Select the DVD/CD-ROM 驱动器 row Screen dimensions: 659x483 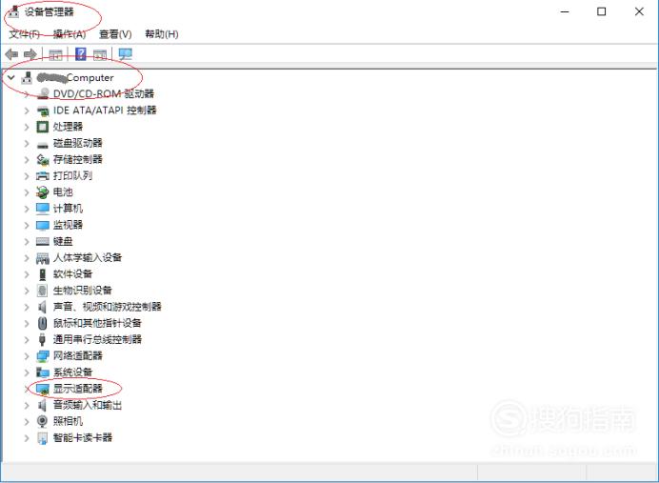pyautogui.click(x=104, y=93)
